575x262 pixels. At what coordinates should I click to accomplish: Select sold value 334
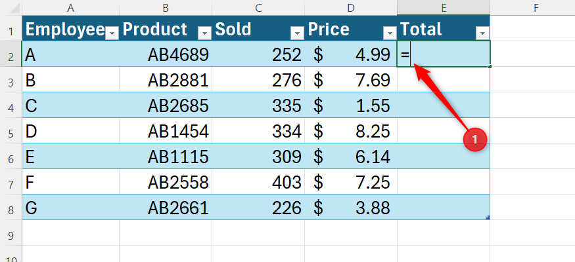[x=258, y=130]
